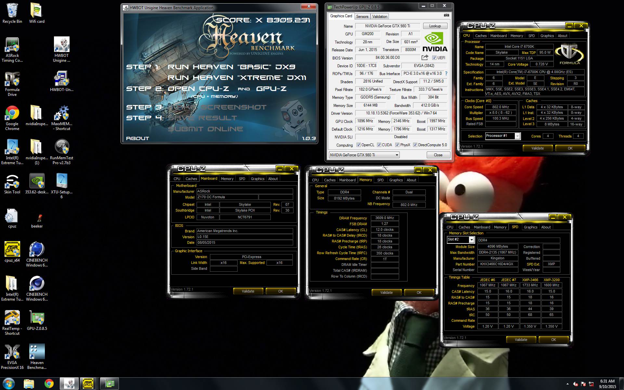Open the 353.62 NVIDIA driver installer icon
Screen dimensions: 624x390
pyautogui.click(x=37, y=184)
